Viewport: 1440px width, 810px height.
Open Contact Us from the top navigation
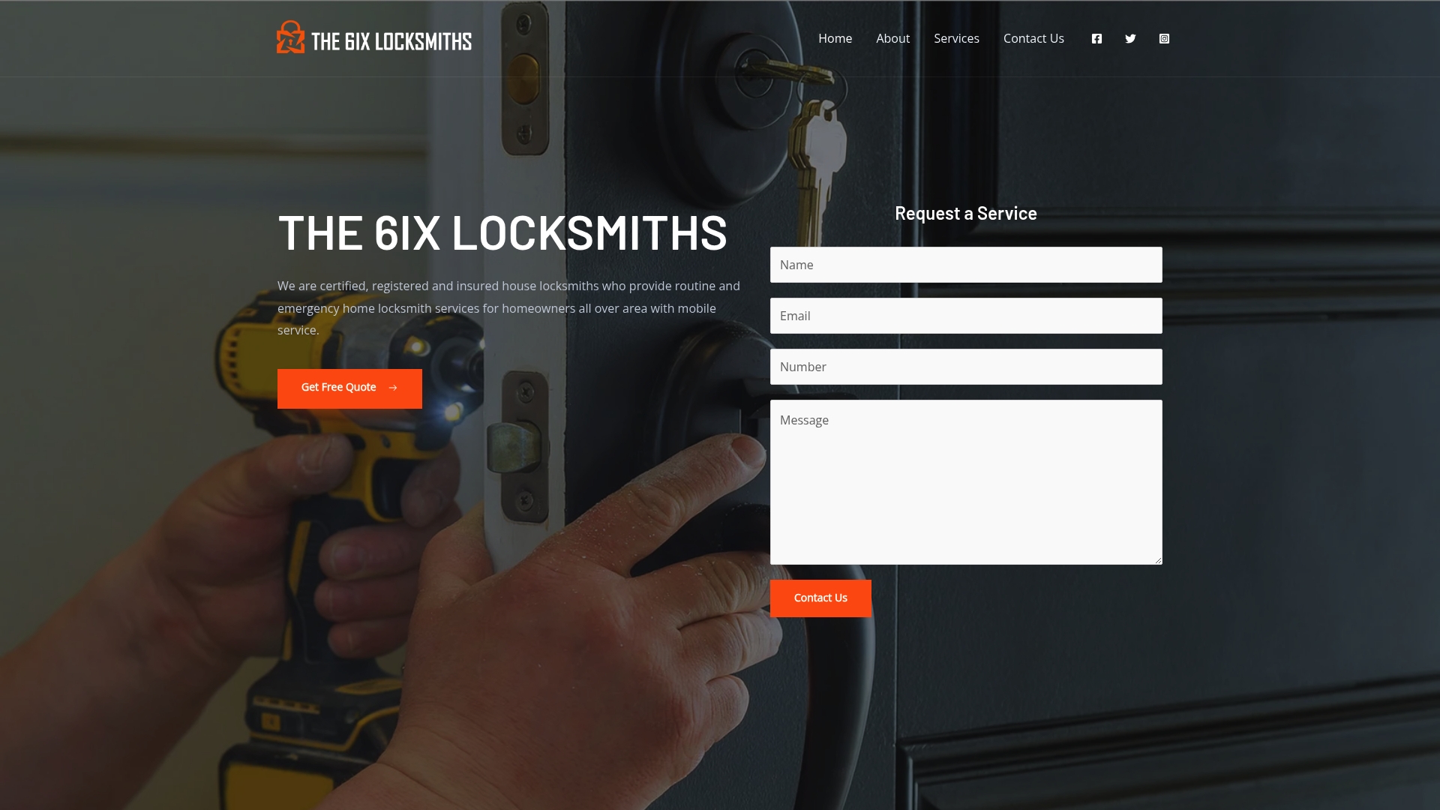tap(1033, 38)
